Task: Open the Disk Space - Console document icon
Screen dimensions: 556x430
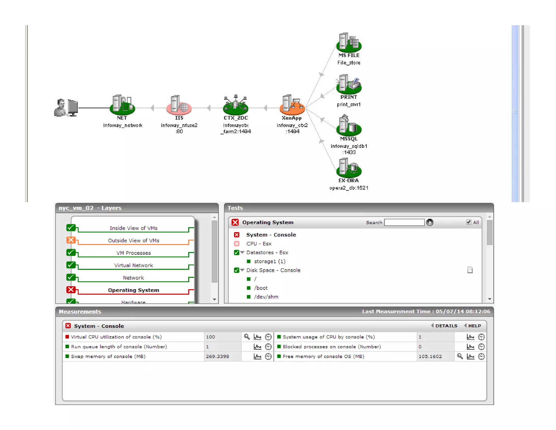Action: pyautogui.click(x=470, y=270)
